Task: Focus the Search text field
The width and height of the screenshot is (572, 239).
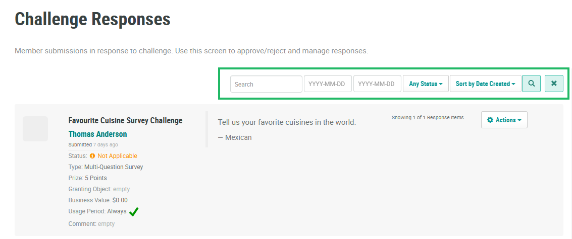Action: pyautogui.click(x=266, y=84)
